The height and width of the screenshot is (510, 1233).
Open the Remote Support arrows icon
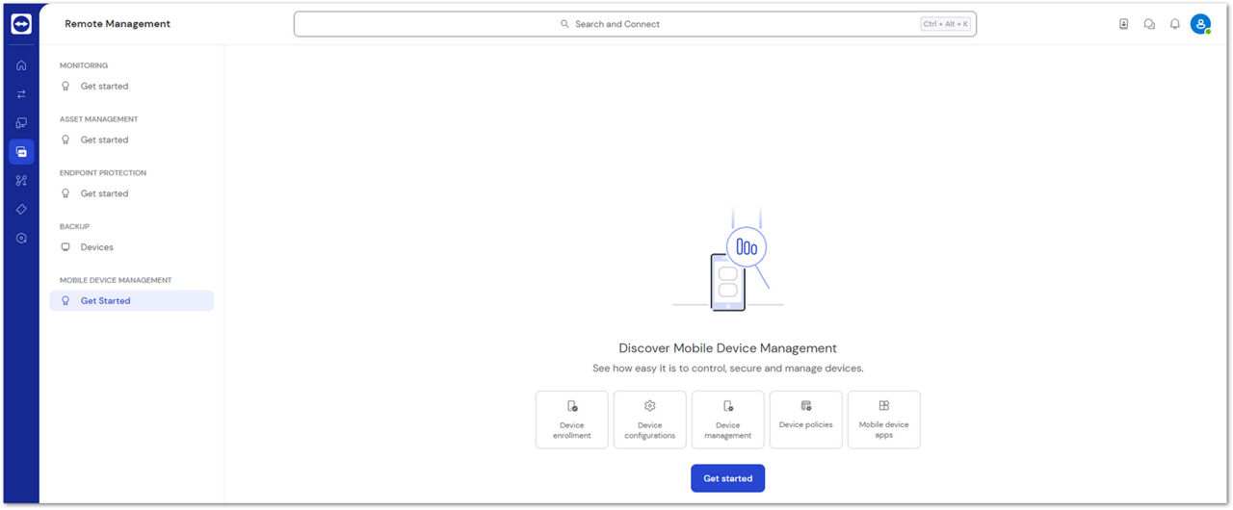tap(21, 94)
